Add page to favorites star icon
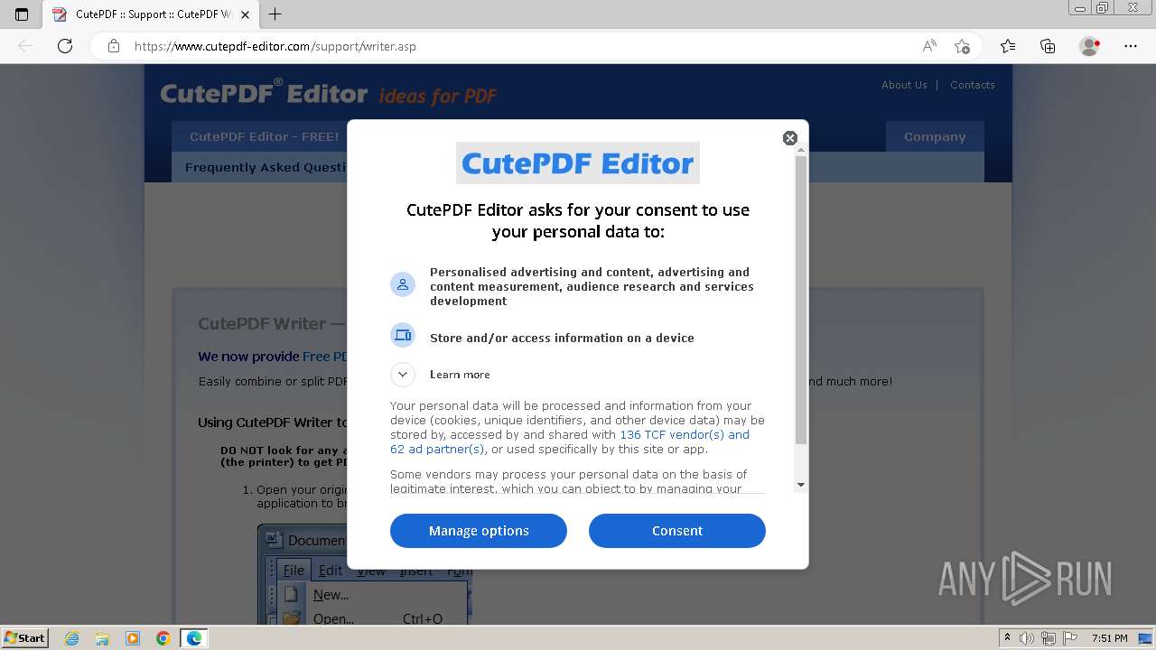1156x650 pixels. (963, 46)
